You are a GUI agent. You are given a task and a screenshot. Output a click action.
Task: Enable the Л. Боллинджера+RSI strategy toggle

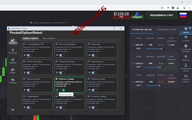29,55
